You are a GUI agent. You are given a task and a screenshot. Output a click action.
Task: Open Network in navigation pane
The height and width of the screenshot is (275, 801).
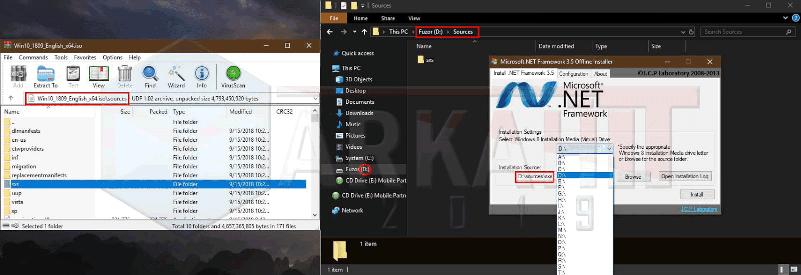click(352, 211)
